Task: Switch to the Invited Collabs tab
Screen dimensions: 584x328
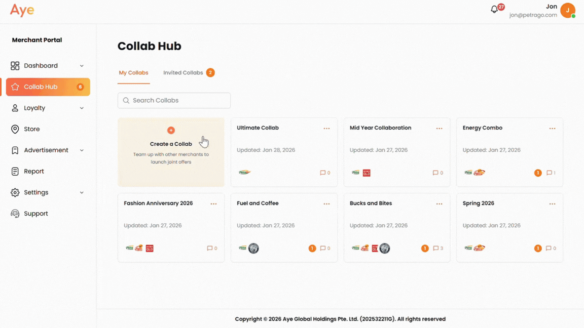Action: (x=185, y=72)
